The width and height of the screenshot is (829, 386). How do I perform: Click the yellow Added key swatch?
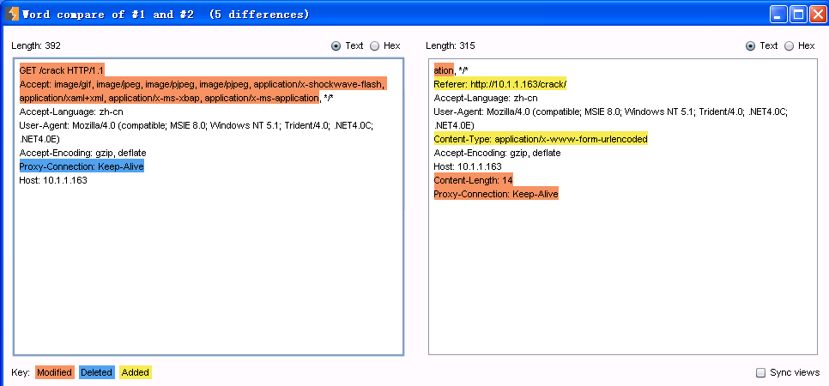pos(136,373)
